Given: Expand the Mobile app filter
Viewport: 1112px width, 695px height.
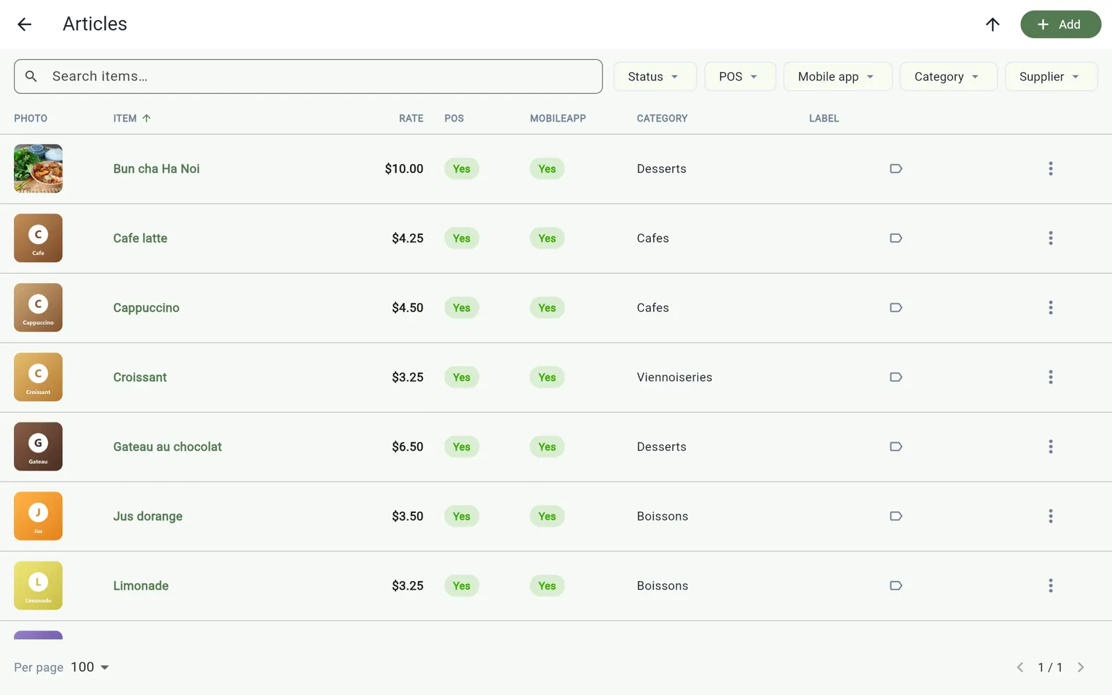Looking at the screenshot, I should click(837, 76).
